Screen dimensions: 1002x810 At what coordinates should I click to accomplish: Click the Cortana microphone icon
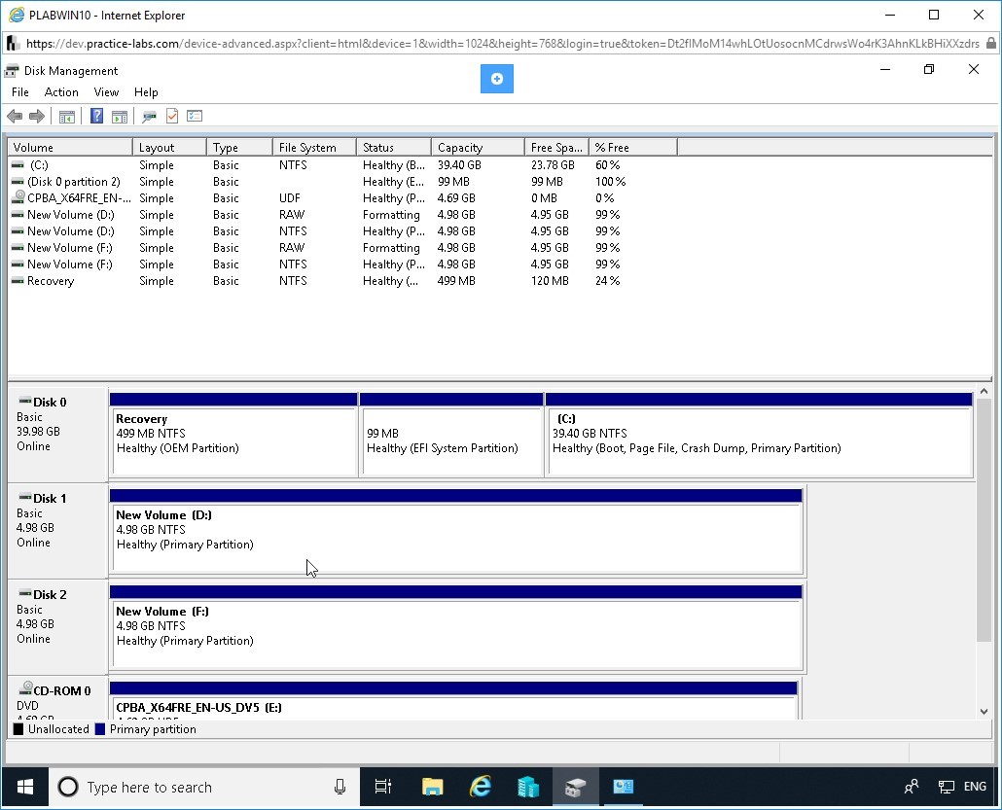pos(340,787)
